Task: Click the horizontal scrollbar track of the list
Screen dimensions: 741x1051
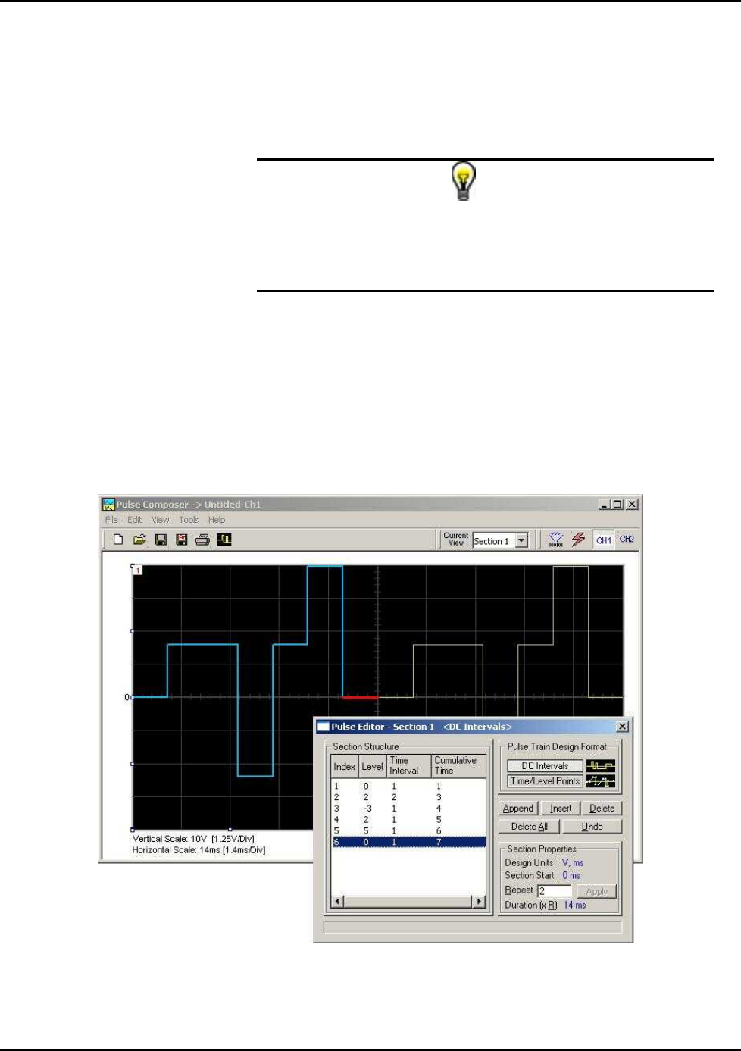Action: 408,901
